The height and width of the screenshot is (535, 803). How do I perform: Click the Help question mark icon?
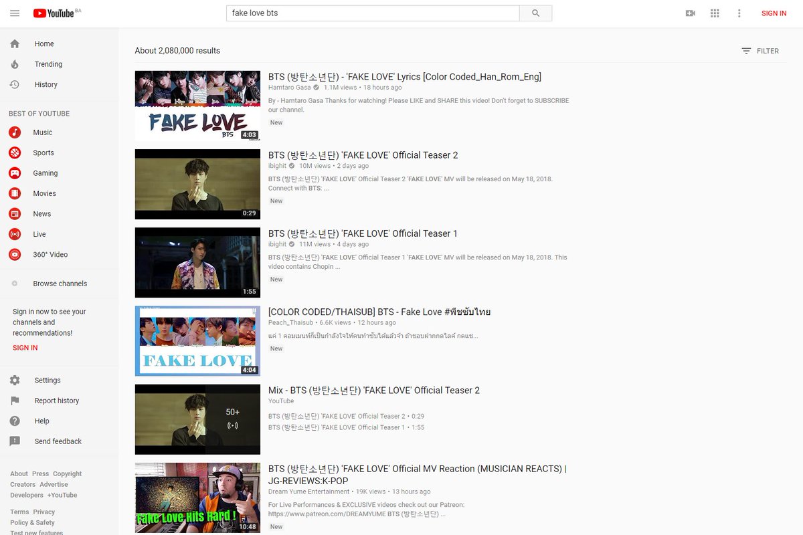click(x=15, y=421)
